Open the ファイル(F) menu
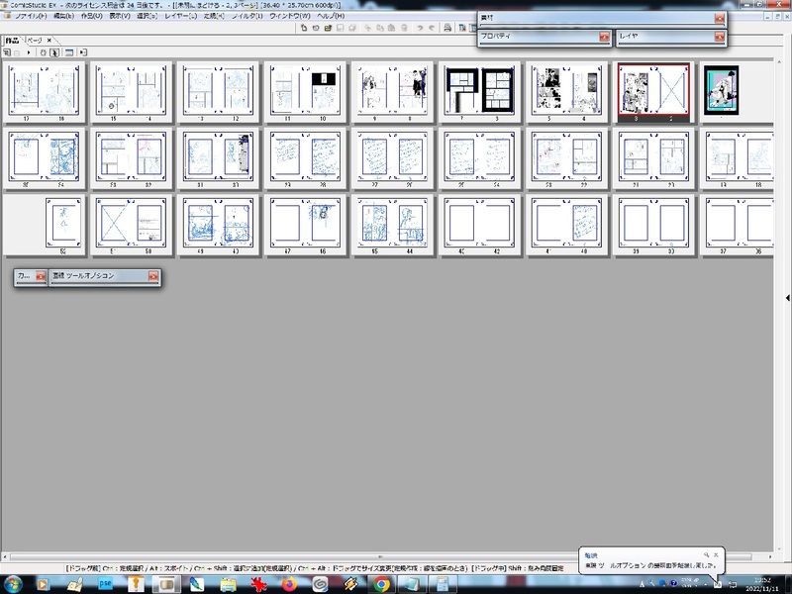The height and width of the screenshot is (594, 792). (x=31, y=16)
